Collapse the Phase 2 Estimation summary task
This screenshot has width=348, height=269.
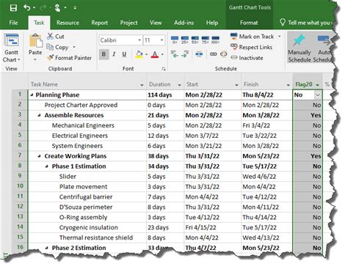click(x=47, y=248)
